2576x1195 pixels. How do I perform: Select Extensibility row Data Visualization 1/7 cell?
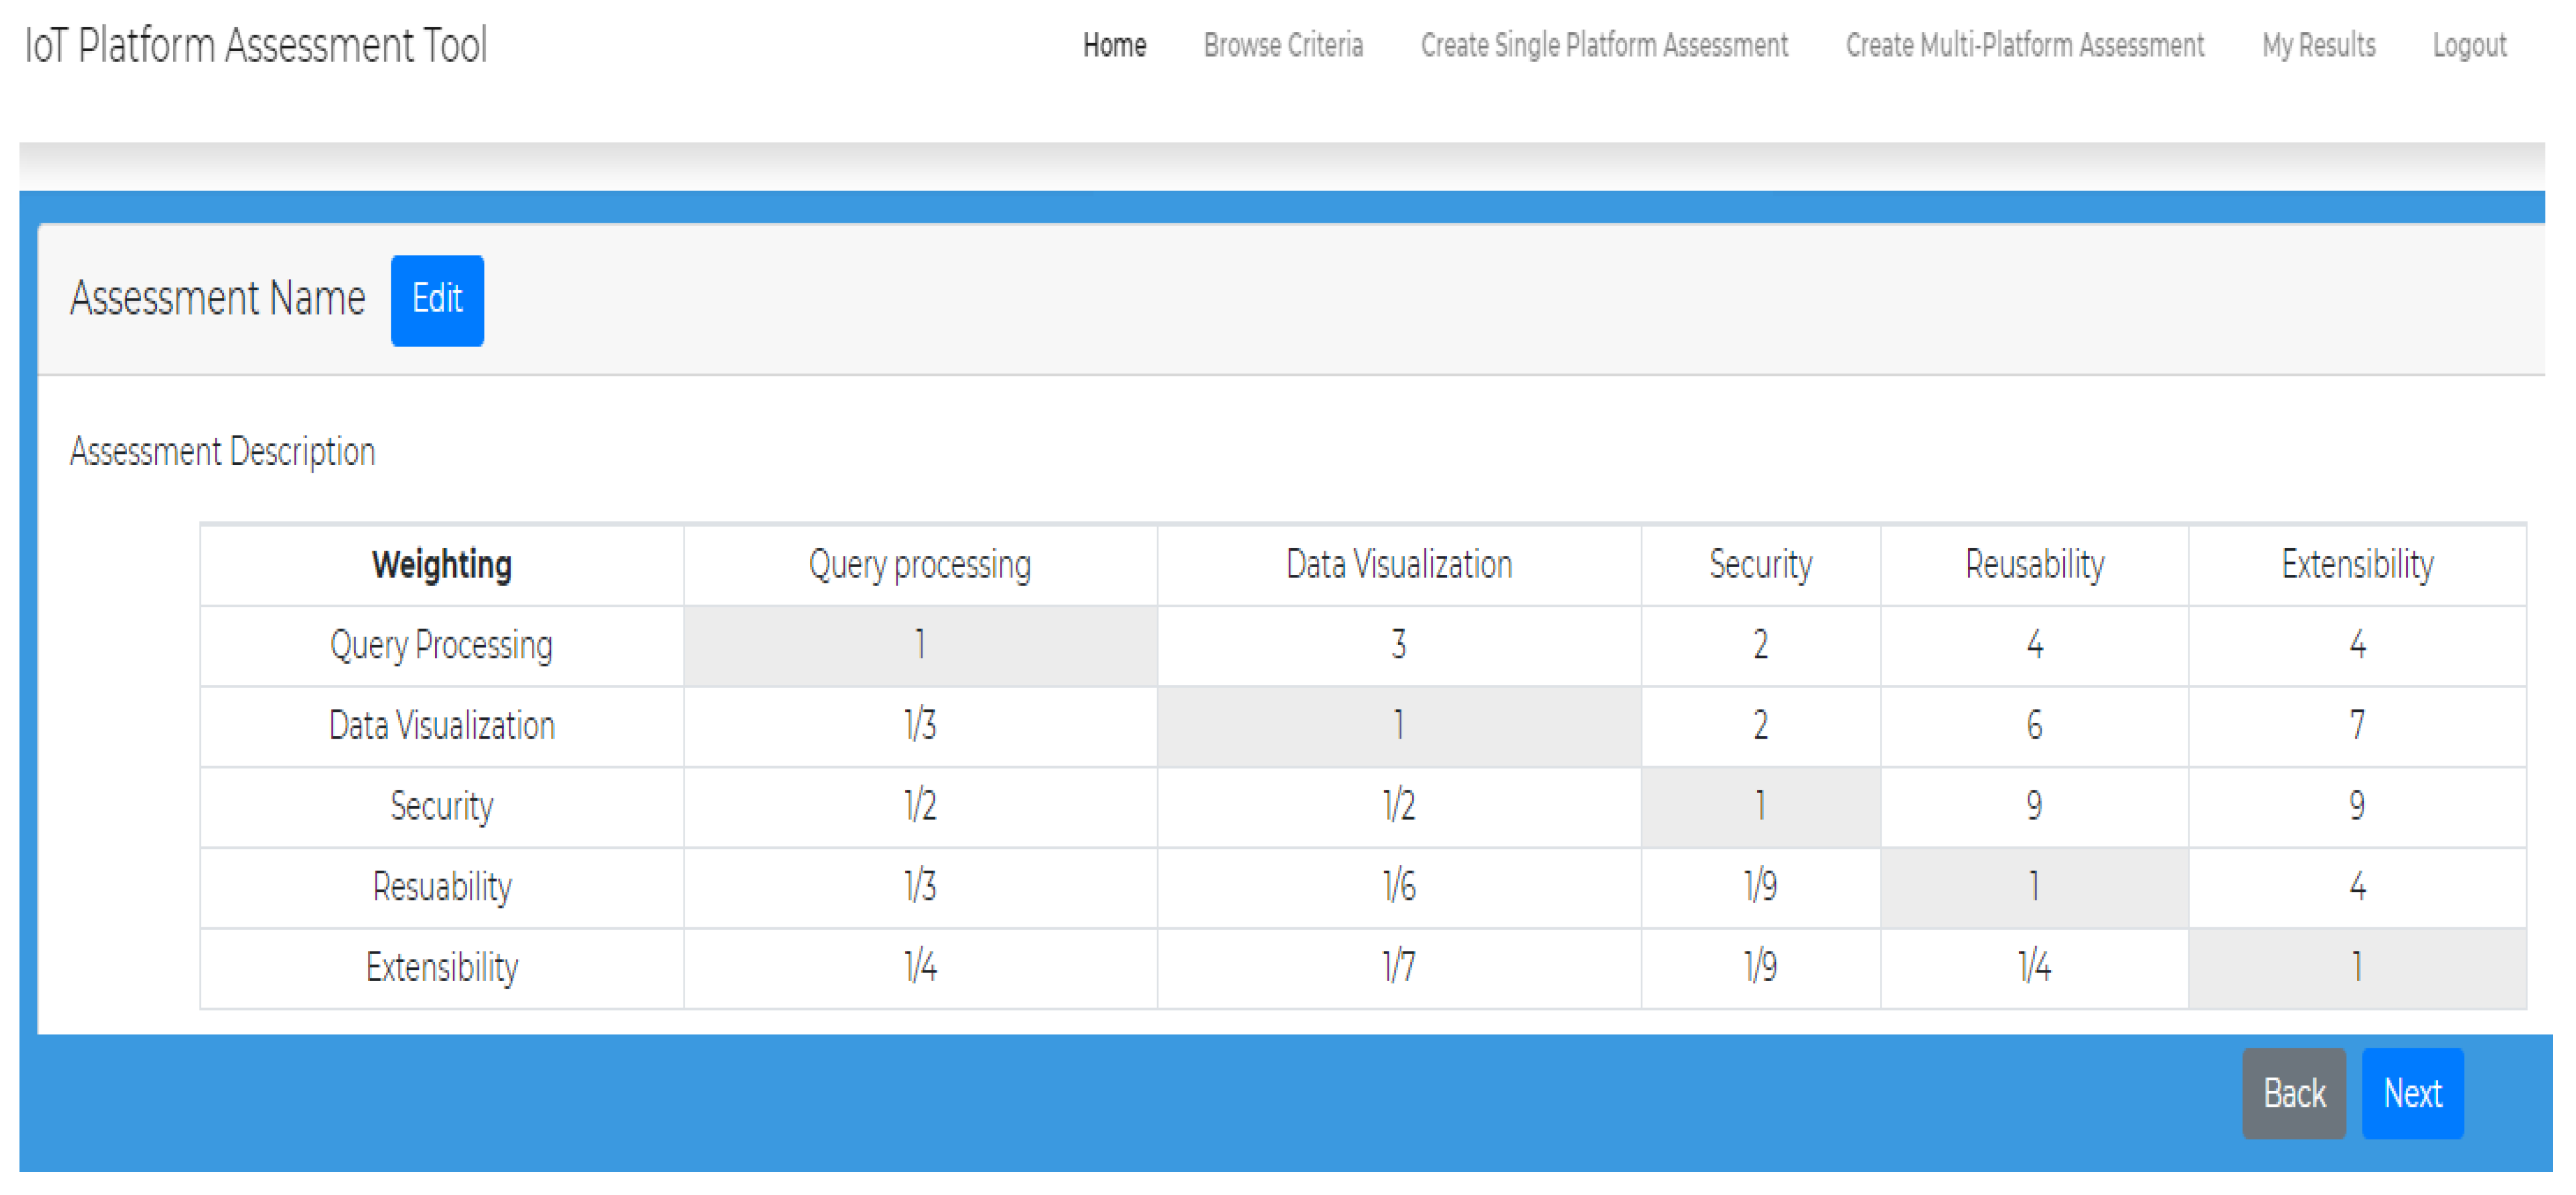(1398, 967)
